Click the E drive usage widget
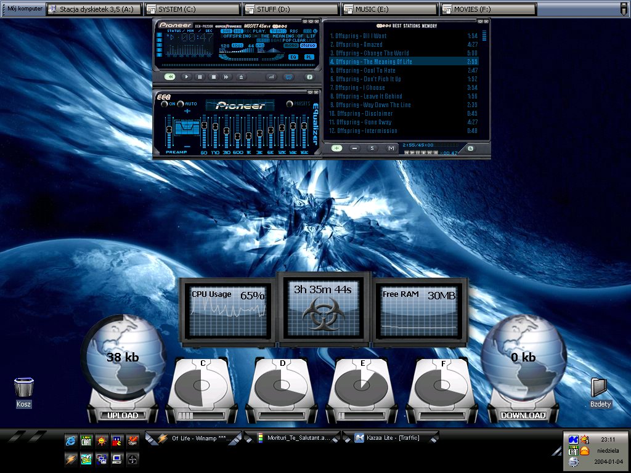Screen dimensions: 631x473 361,390
